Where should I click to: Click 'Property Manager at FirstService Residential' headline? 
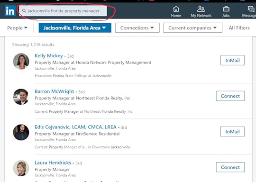(x=77, y=134)
